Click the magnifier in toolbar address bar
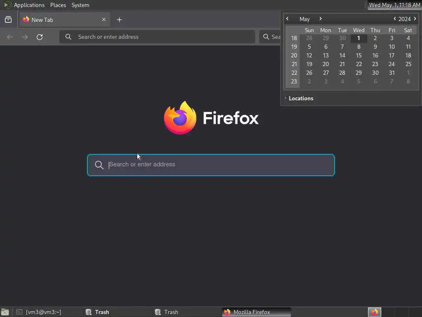The height and width of the screenshot is (317, 422). tap(68, 37)
